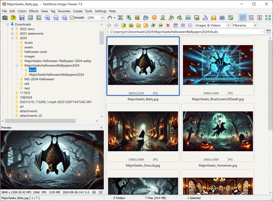The height and width of the screenshot is (201, 273).
Task: Select the hand pan tool
Action: pos(110,17)
